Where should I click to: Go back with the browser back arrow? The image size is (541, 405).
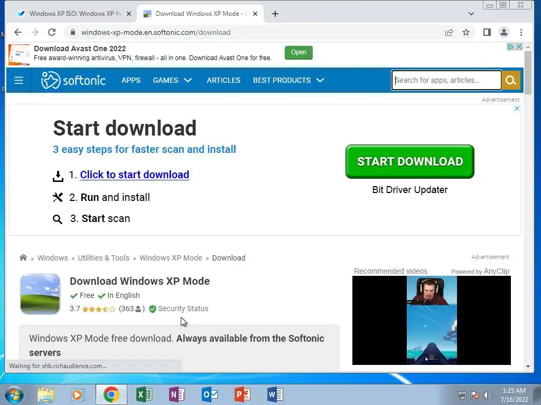pos(18,32)
